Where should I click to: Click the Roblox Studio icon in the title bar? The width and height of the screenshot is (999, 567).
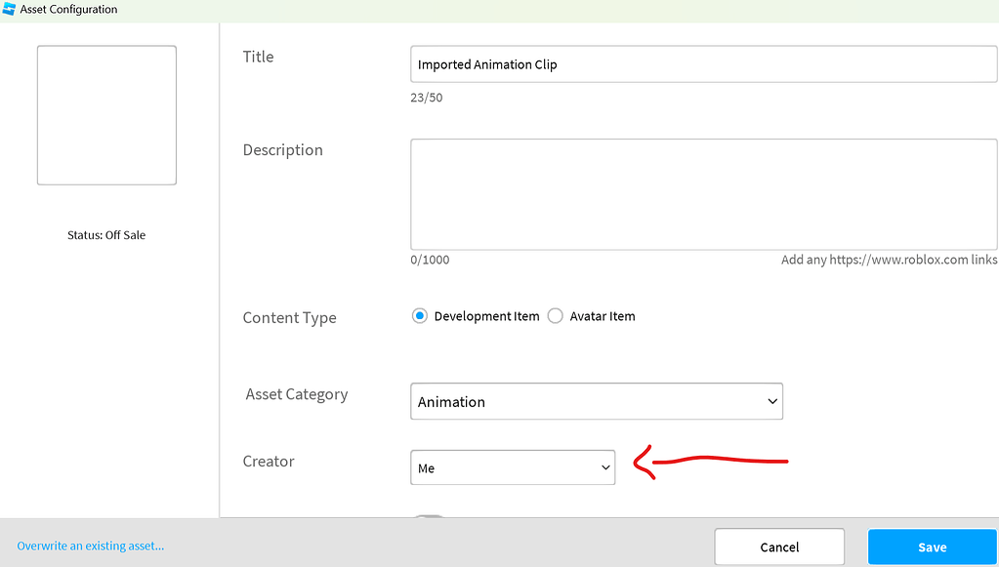click(11, 9)
